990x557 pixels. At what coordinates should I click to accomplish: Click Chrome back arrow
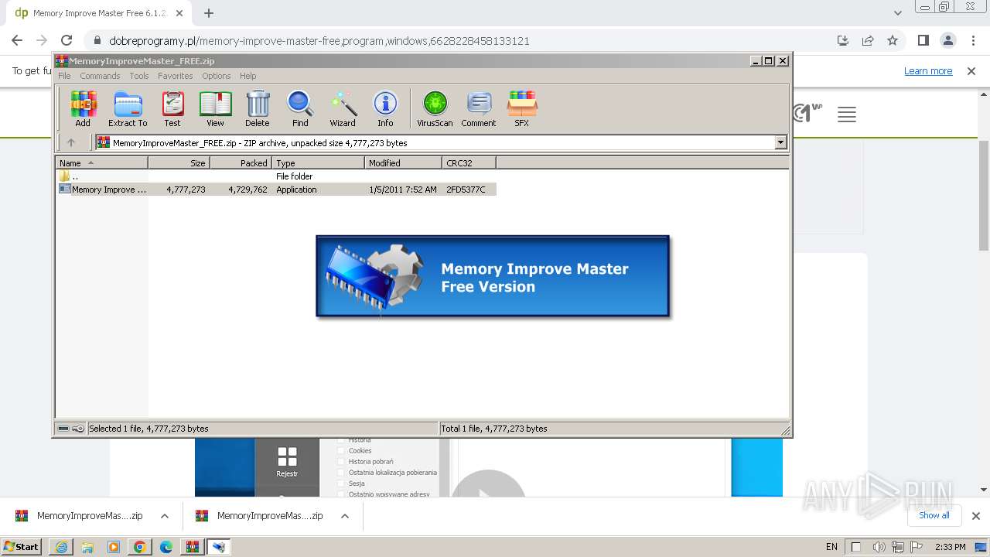17,41
